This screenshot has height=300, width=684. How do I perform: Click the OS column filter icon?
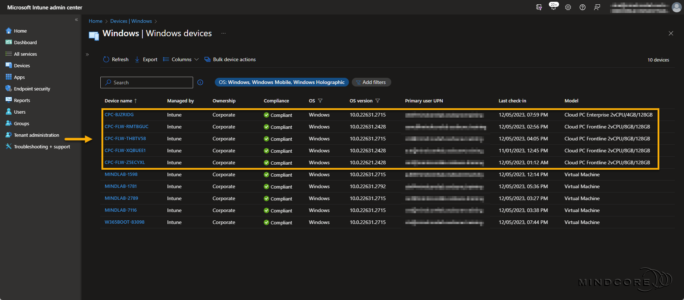click(320, 101)
